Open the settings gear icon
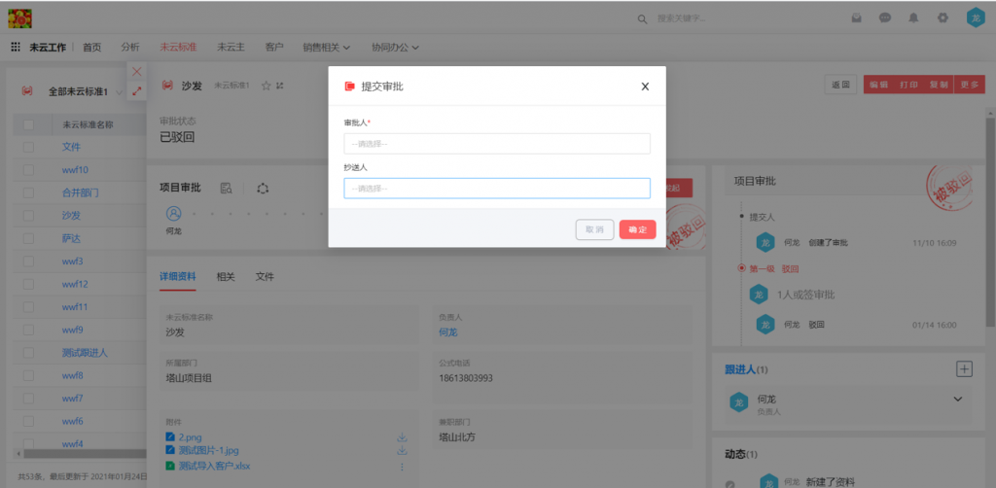This screenshot has width=996, height=488. tap(943, 17)
